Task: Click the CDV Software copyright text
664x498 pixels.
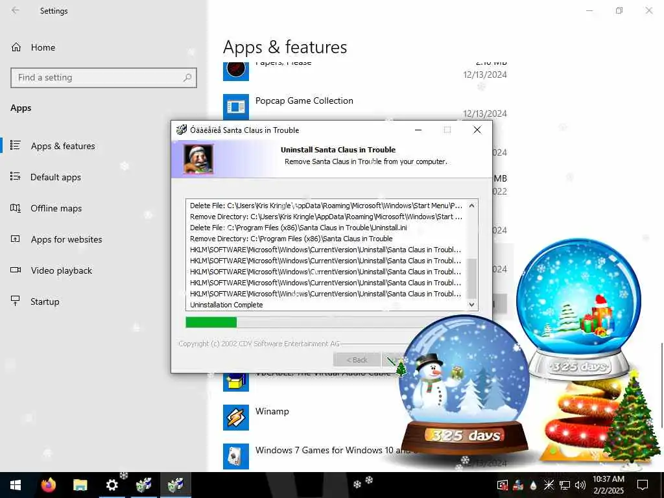Action: pos(259,344)
